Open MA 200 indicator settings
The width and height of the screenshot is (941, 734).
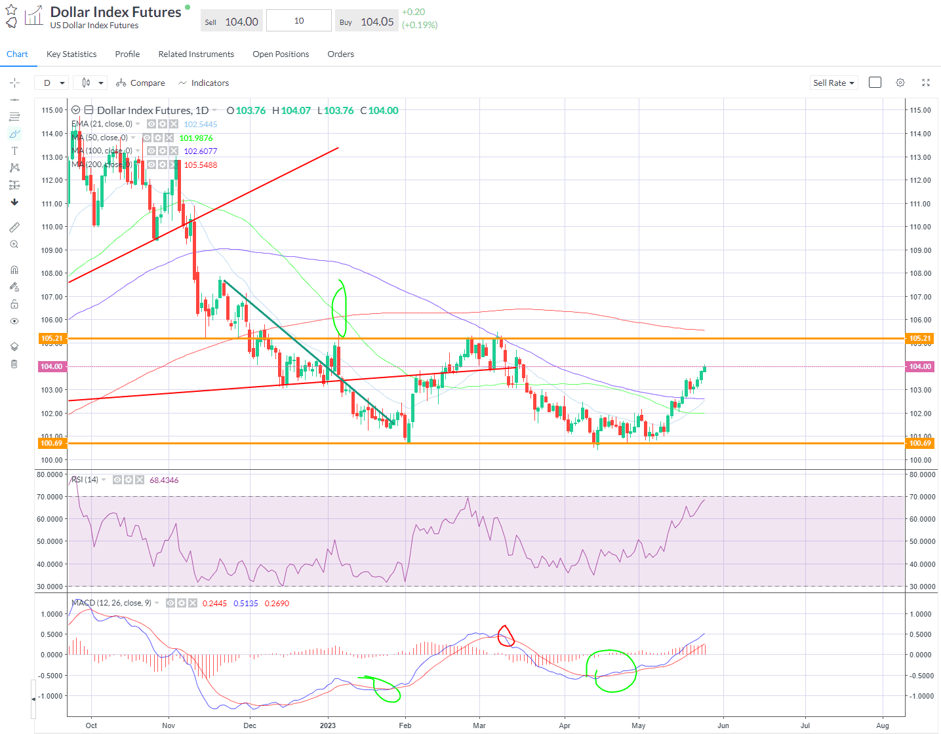tap(163, 164)
